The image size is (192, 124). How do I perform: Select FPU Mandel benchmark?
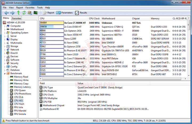20,111
